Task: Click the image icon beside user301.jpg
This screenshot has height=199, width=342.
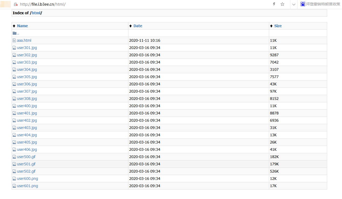Action: tap(14, 48)
